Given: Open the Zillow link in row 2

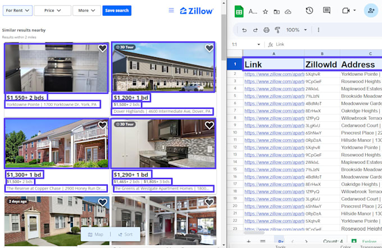Looking at the screenshot, I should (x=274, y=74).
